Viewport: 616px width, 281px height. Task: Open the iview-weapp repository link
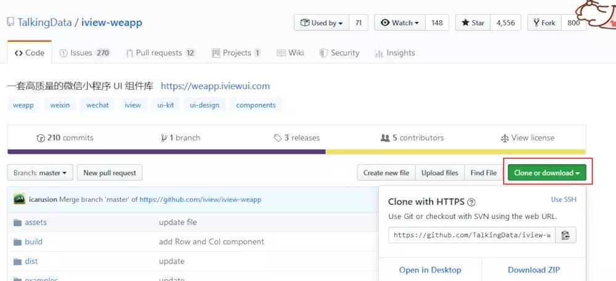(x=111, y=22)
